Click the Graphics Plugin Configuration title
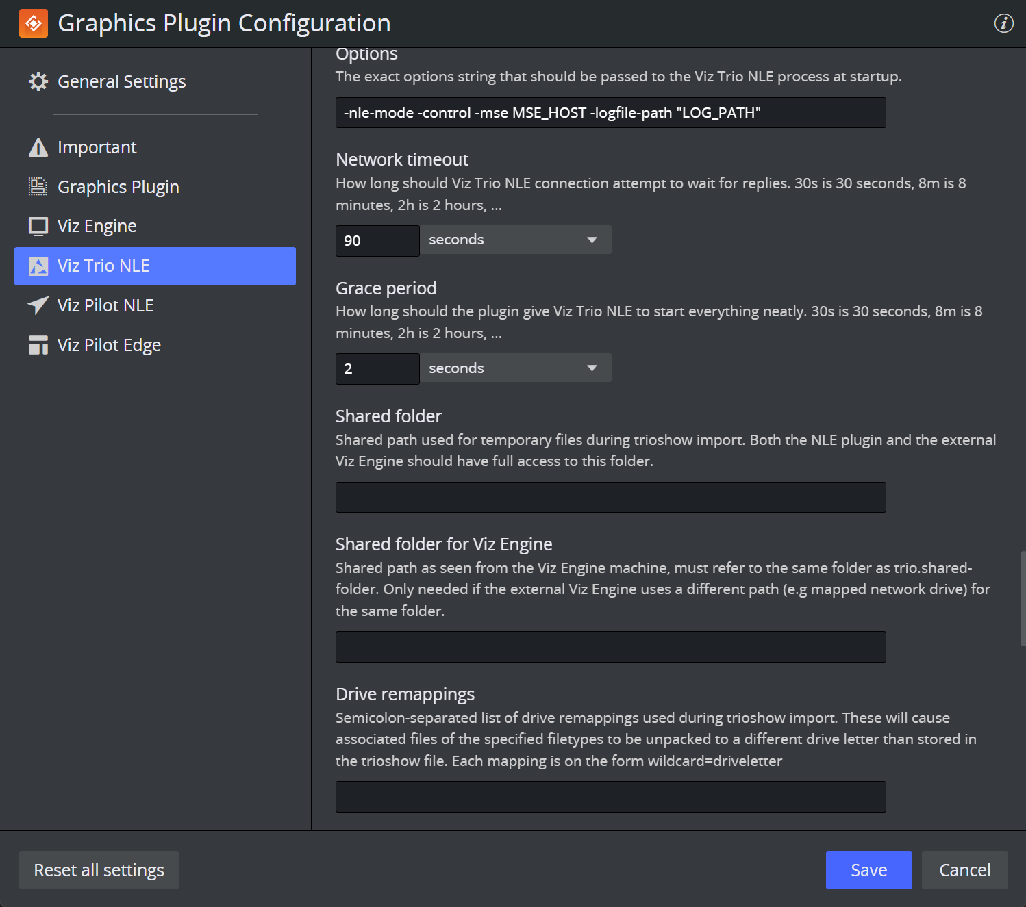 pyautogui.click(x=224, y=23)
